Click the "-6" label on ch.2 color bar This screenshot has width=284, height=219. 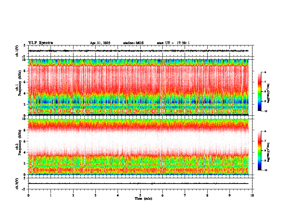pyautogui.click(x=265, y=131)
